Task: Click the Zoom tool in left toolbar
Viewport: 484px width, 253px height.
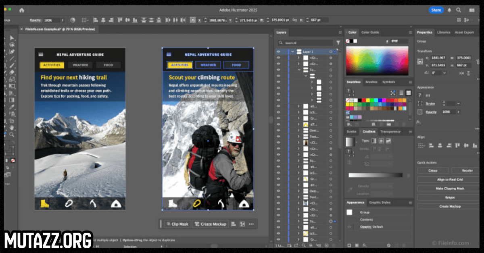Action: [x=12, y=135]
